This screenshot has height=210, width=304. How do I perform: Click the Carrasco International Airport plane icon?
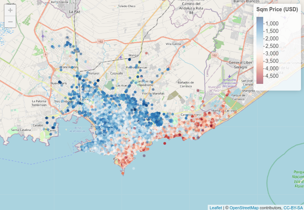pyautogui.click(x=229, y=76)
